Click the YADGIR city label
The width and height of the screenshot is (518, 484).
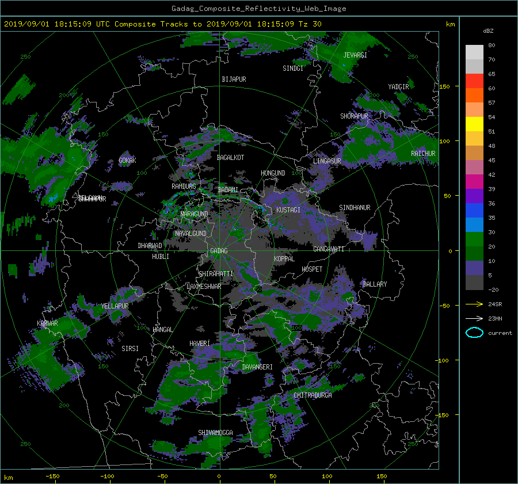coord(398,87)
